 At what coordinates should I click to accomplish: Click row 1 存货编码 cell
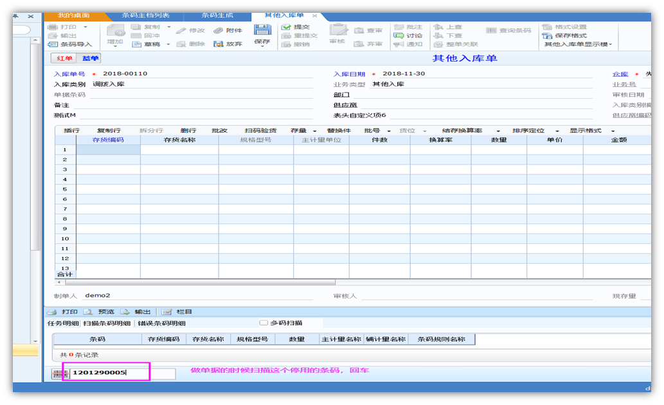pos(108,150)
